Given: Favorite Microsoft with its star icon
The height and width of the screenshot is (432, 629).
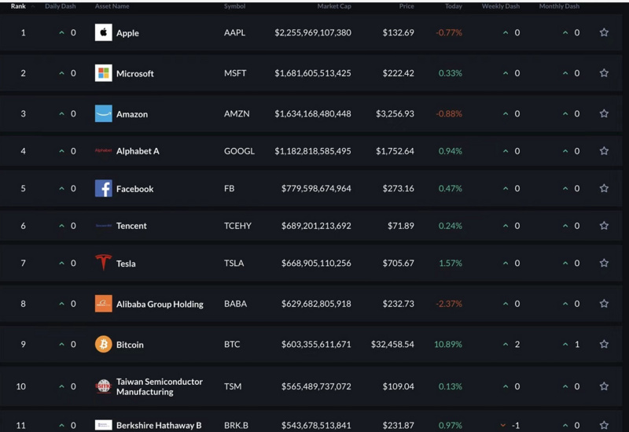Looking at the screenshot, I should (x=604, y=73).
